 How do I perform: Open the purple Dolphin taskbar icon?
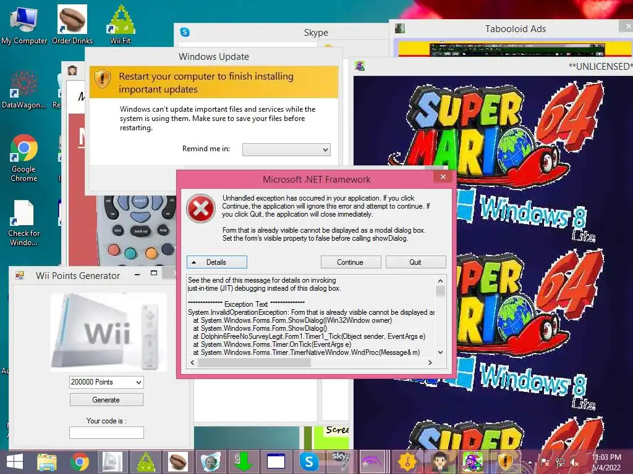[372, 462]
